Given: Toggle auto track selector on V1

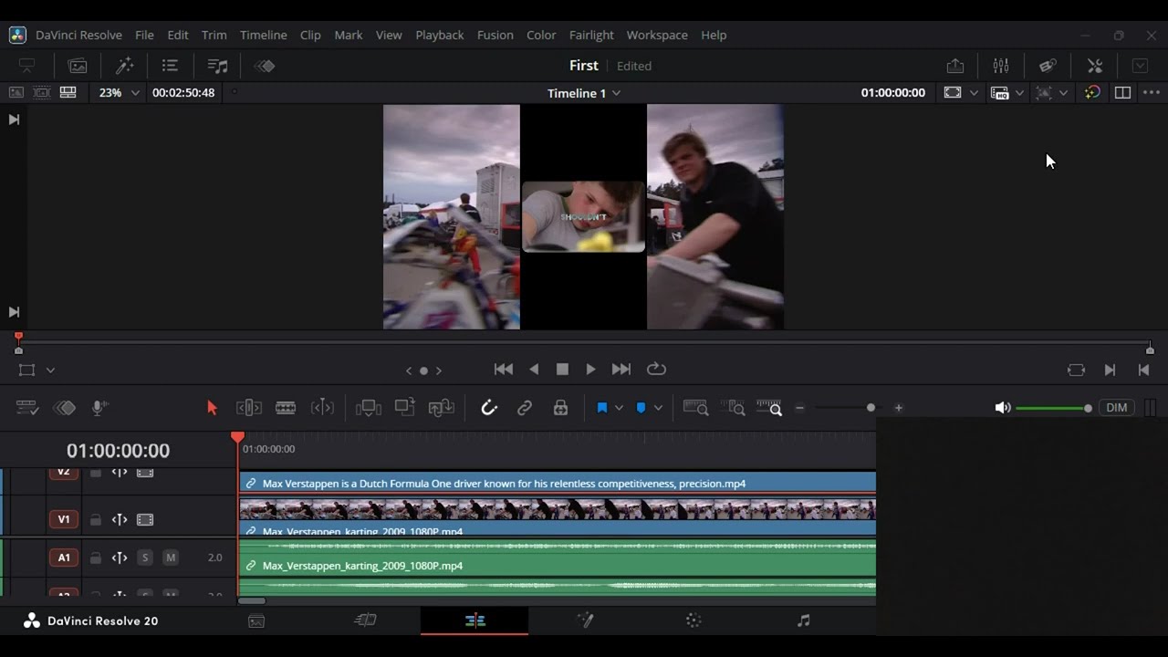Looking at the screenshot, I should pos(120,520).
